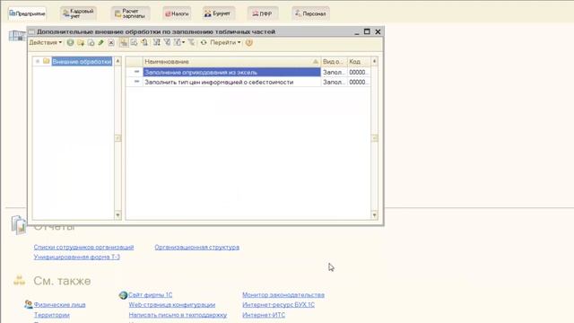Switch to the Бюджет tab
This screenshot has width=574, height=323.
tap(218, 13)
